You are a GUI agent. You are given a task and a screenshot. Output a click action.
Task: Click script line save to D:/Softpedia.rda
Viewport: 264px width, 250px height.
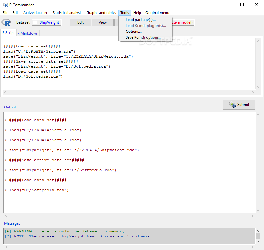[x=57, y=67]
